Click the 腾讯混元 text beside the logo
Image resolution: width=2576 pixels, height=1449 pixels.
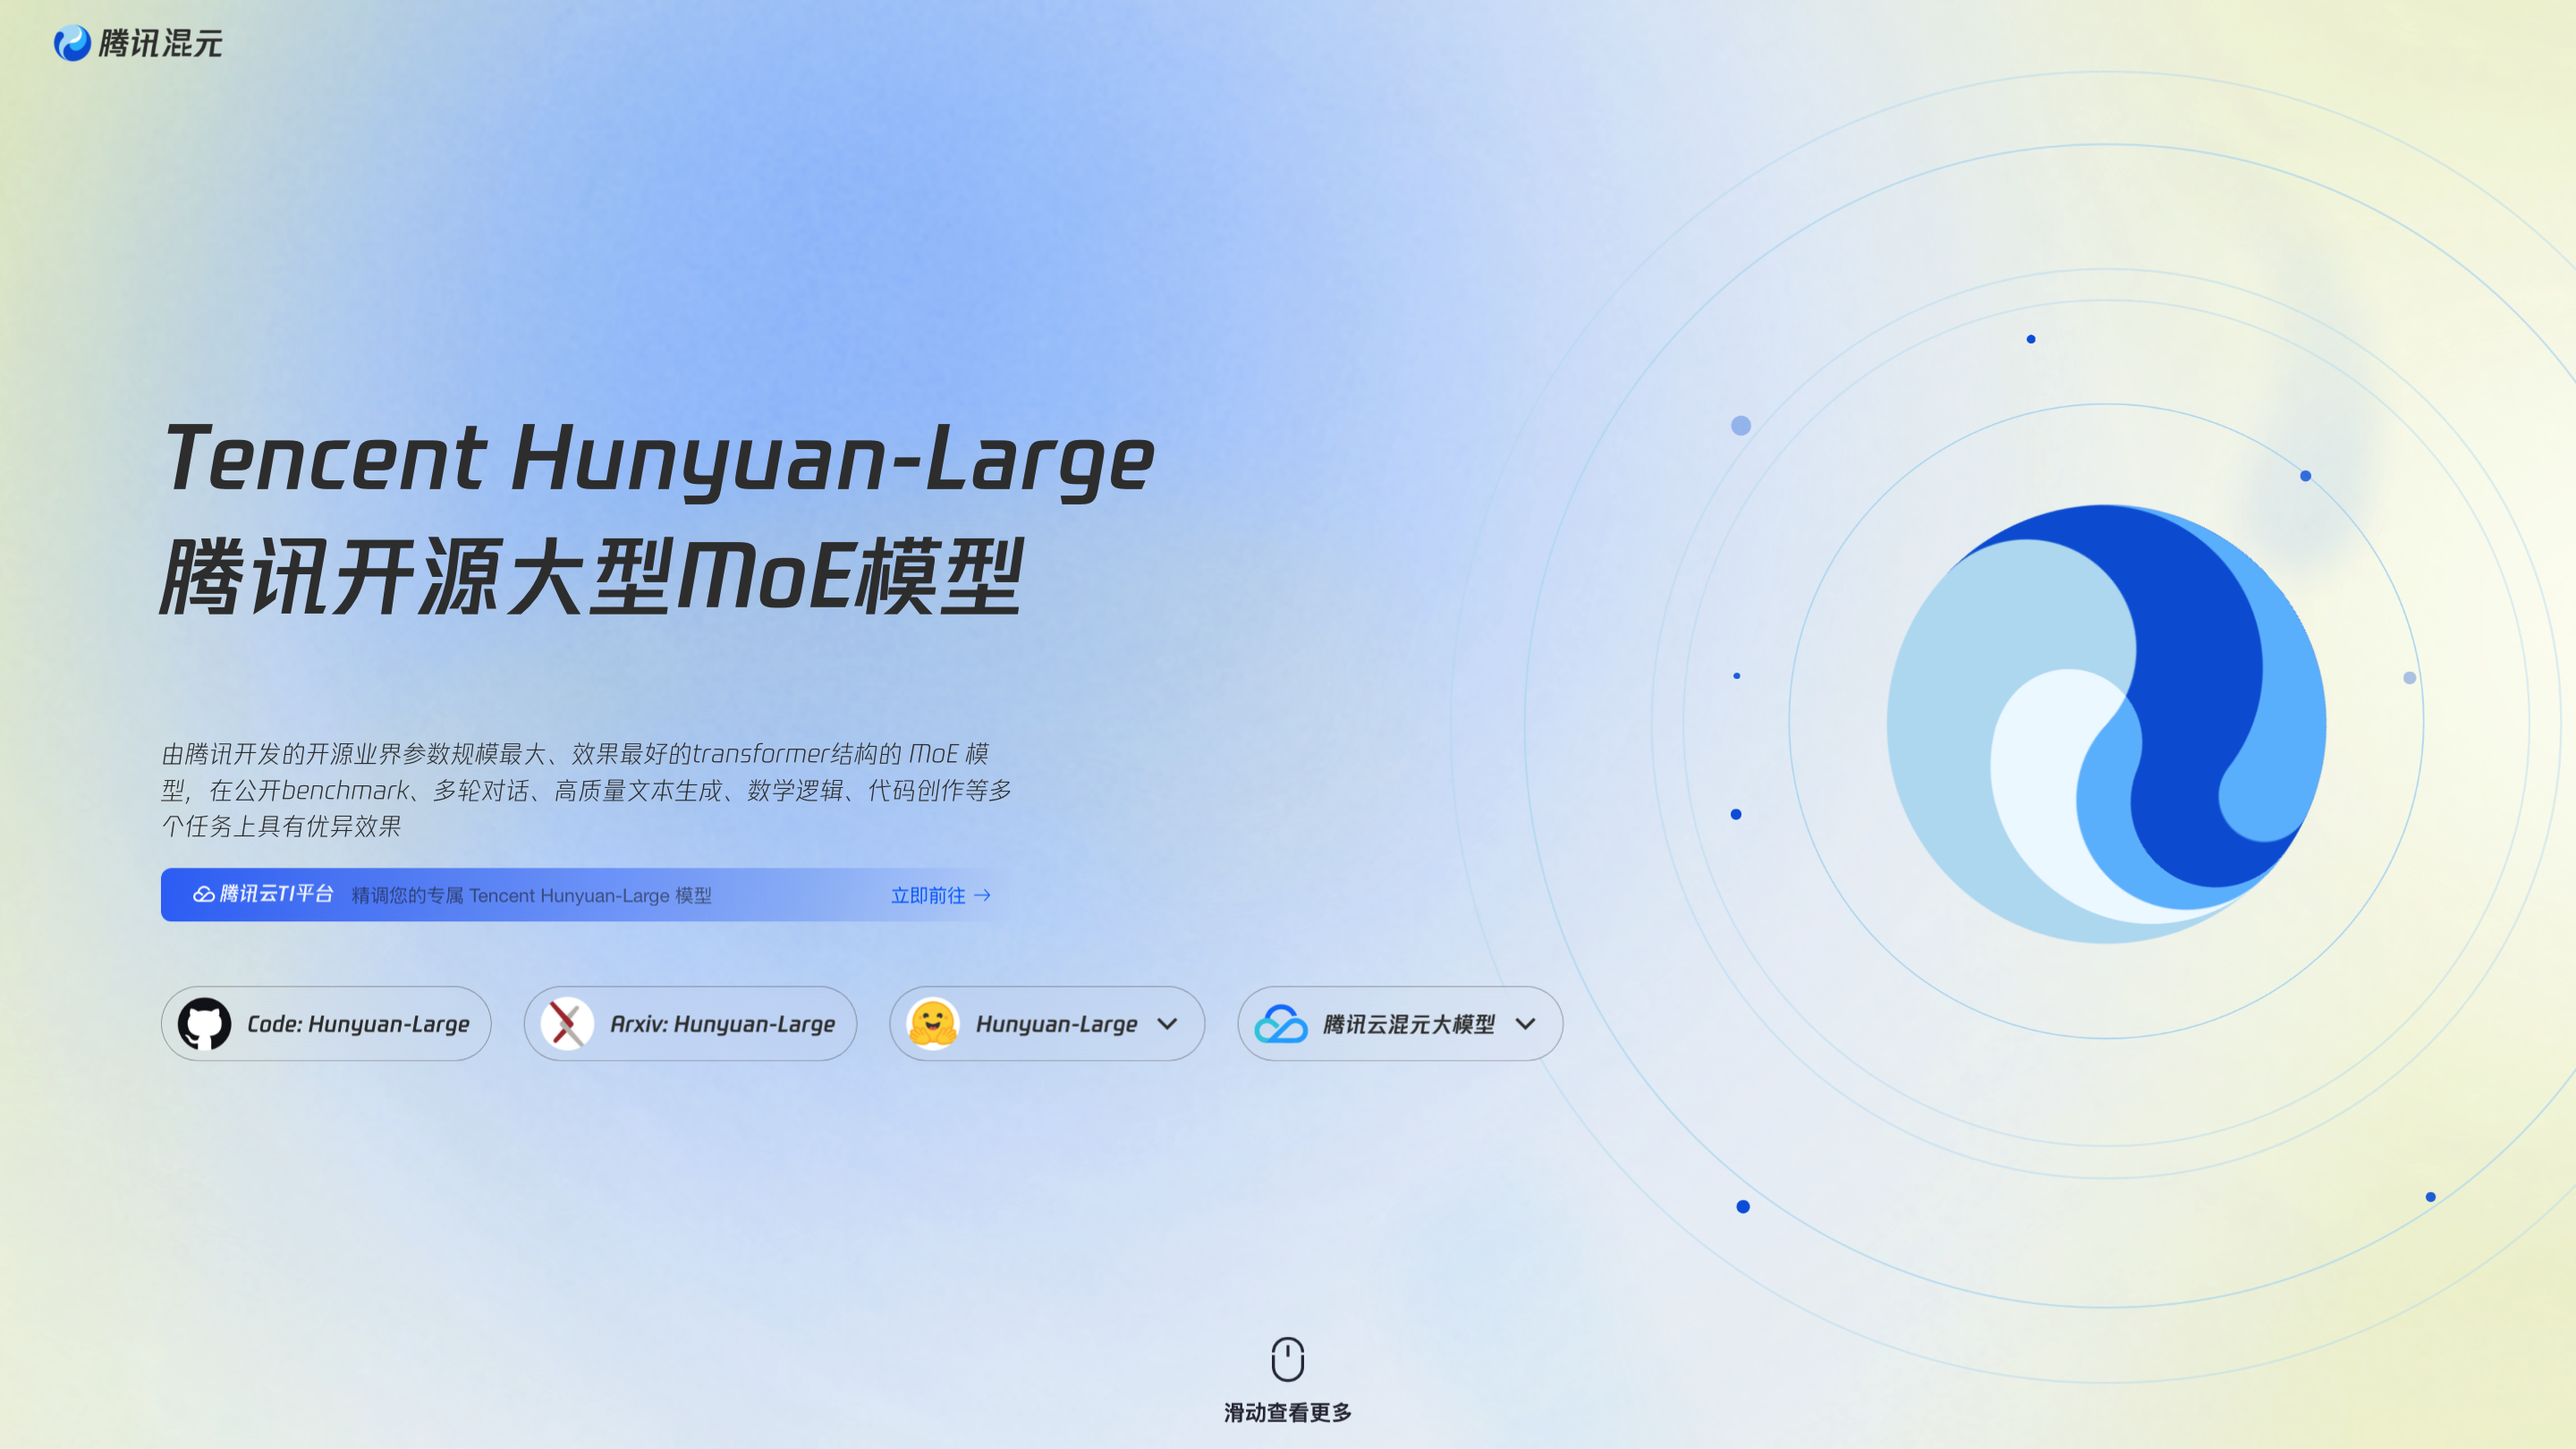160,43
